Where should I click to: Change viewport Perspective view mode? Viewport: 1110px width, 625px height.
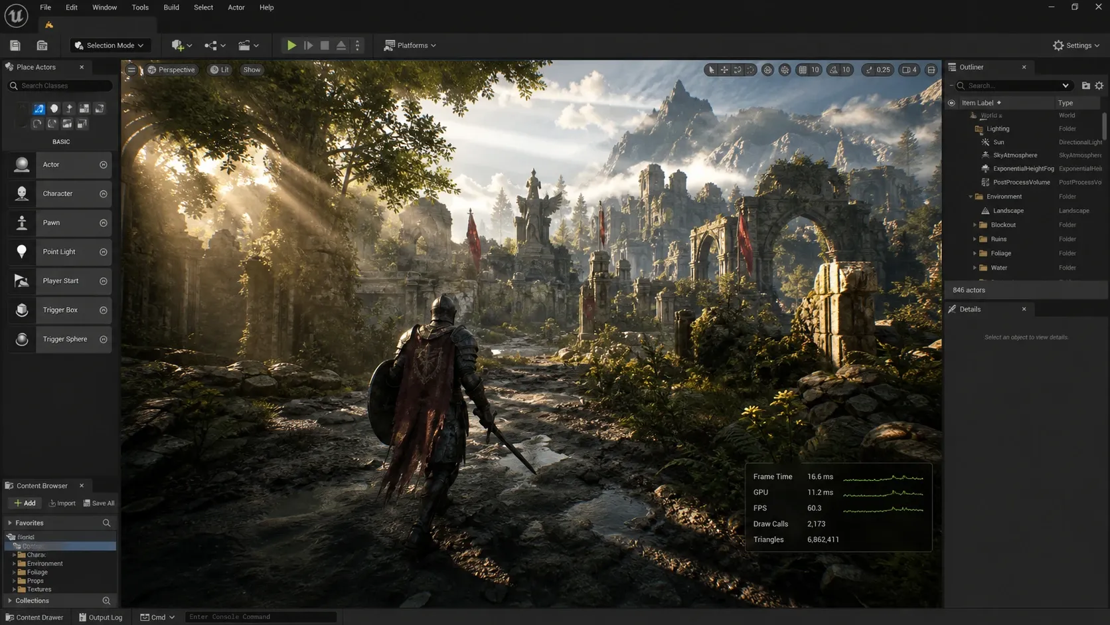click(171, 70)
